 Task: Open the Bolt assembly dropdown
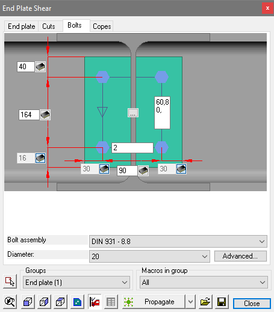point(178,242)
